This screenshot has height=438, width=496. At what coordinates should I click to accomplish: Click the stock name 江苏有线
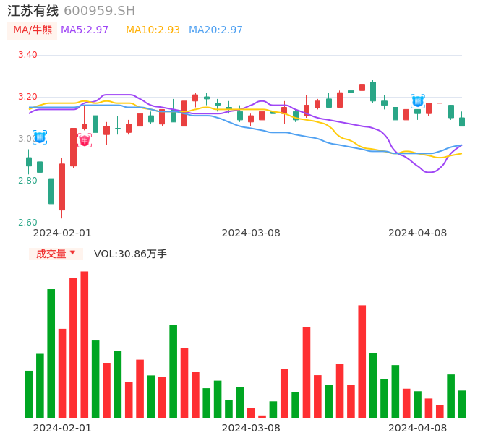tap(33, 11)
